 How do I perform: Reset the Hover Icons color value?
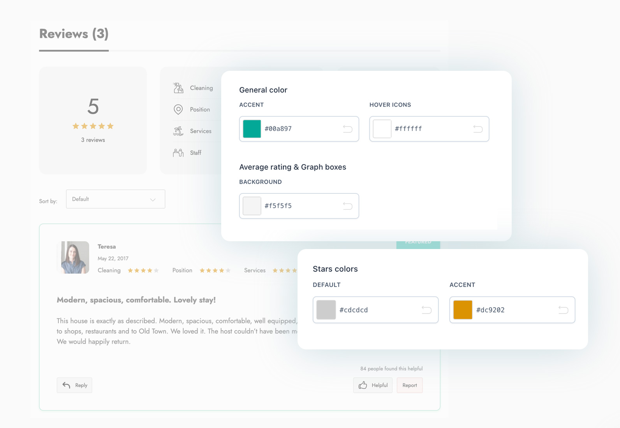click(x=477, y=129)
